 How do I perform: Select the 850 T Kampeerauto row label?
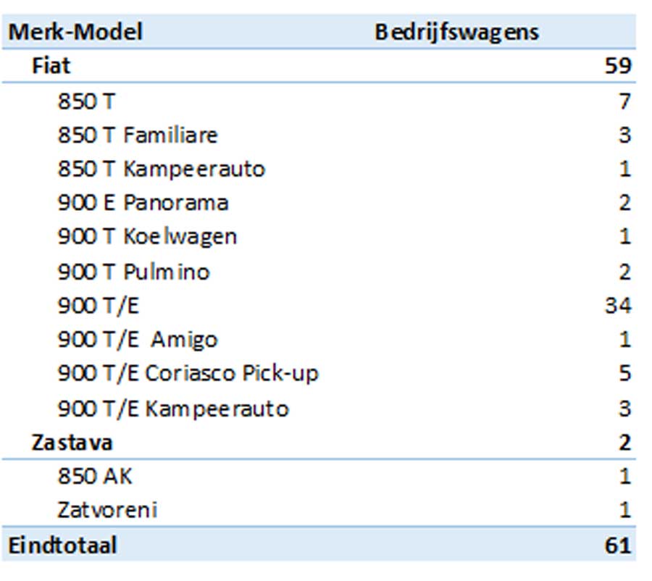(x=161, y=169)
